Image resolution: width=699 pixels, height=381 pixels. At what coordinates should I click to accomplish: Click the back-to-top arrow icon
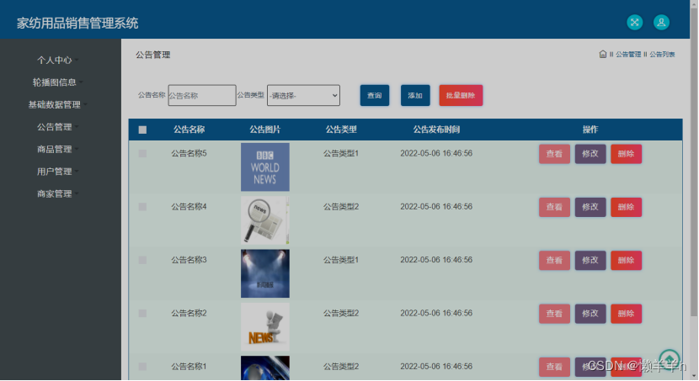pyautogui.click(x=670, y=359)
